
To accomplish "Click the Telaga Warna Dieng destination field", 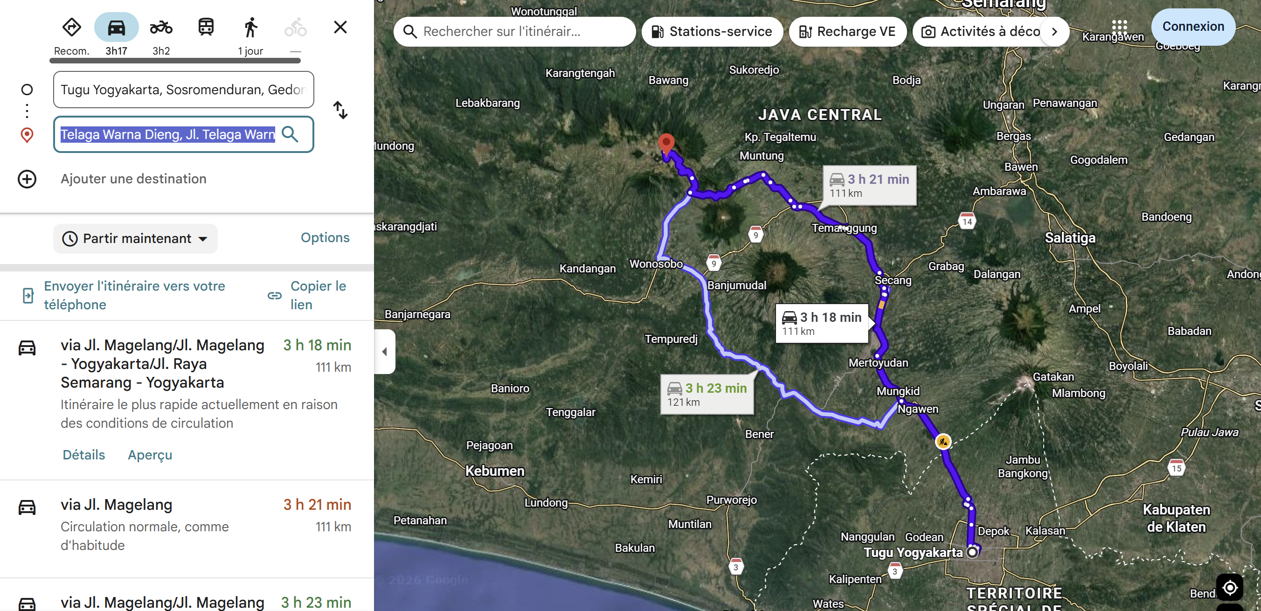I will tap(184, 134).
